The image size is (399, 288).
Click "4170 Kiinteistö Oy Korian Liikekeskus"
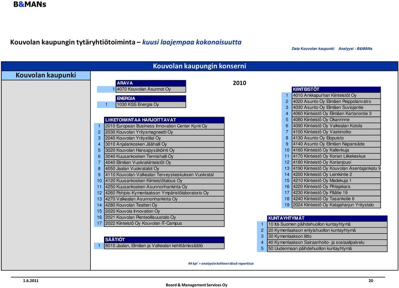tap(337, 156)
